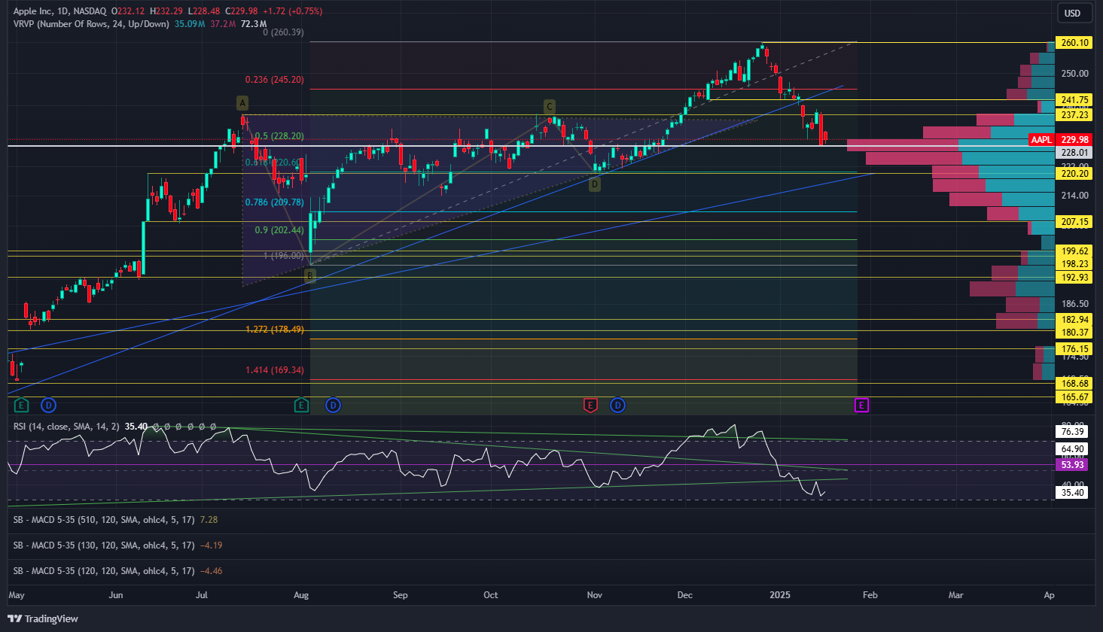1103x632 pixels.
Task: Select the RSI (14, close, SMA) legend
Action: click(66, 427)
